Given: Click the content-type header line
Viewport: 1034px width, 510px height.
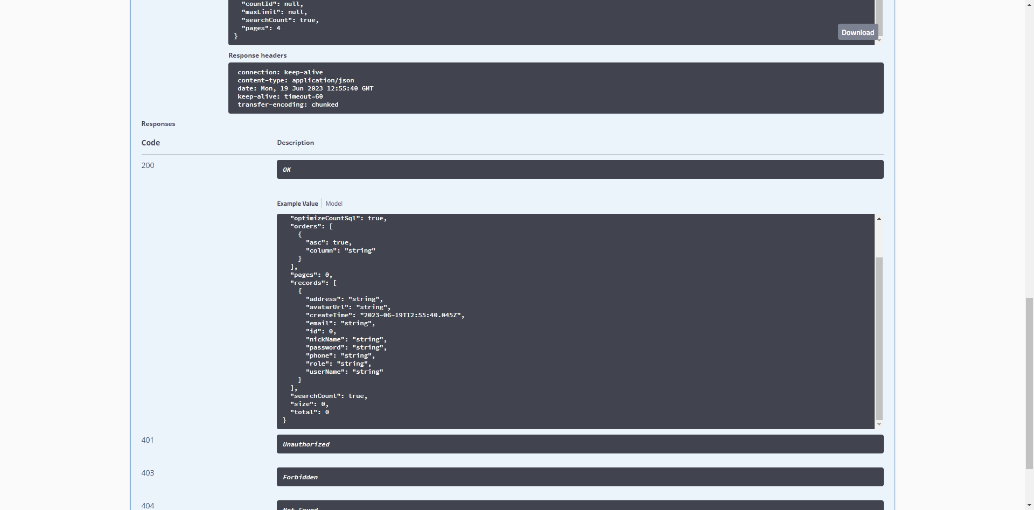Looking at the screenshot, I should 296,80.
